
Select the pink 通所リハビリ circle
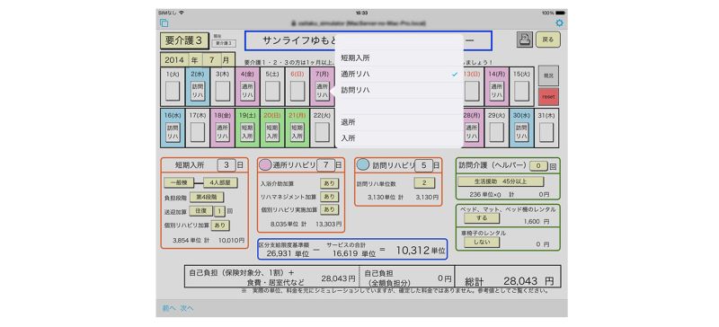(x=265, y=165)
